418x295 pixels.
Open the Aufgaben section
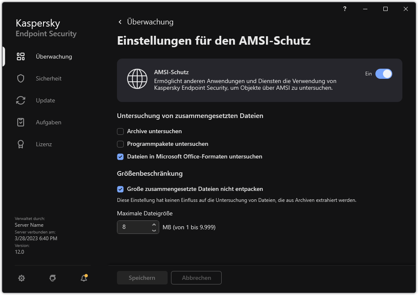pyautogui.click(x=48, y=122)
